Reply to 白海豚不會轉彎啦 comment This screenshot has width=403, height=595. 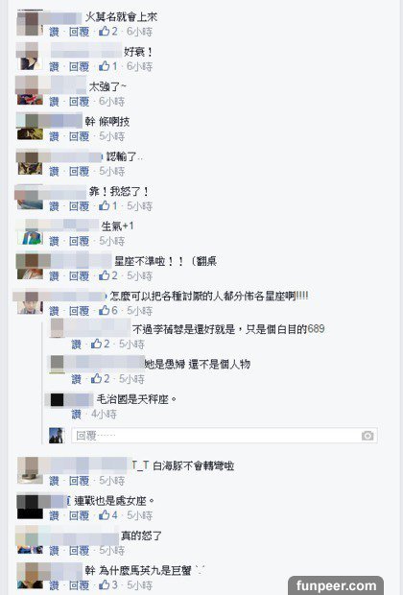[x=79, y=481]
